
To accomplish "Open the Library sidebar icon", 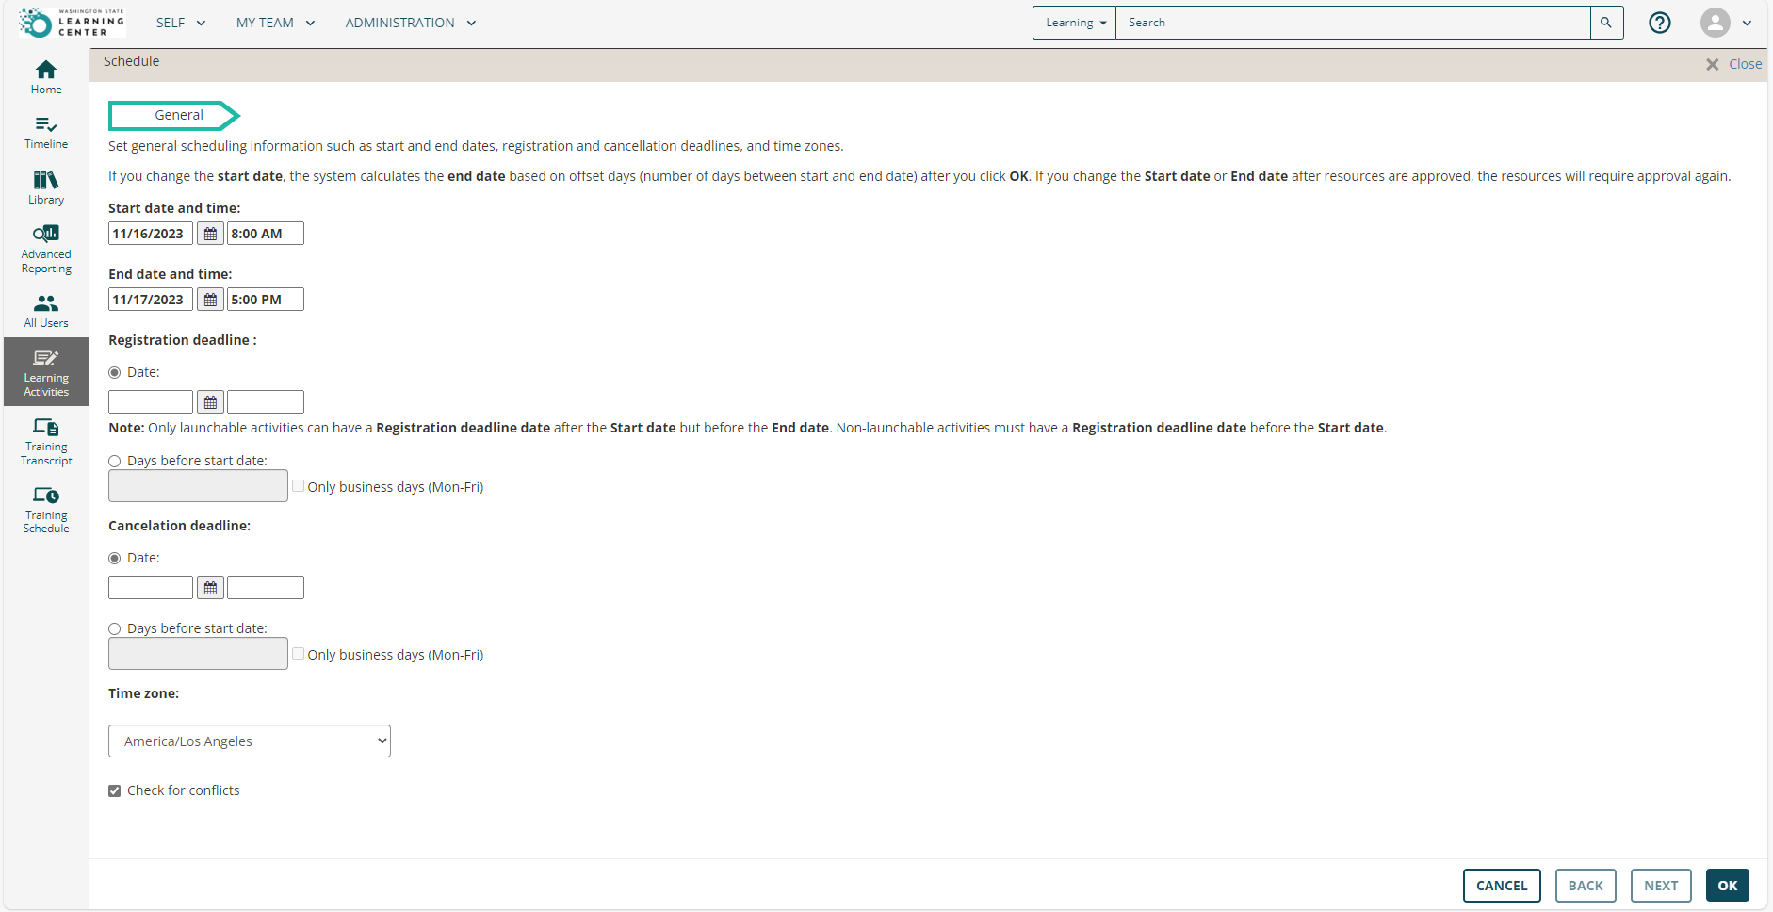I will [x=46, y=187].
